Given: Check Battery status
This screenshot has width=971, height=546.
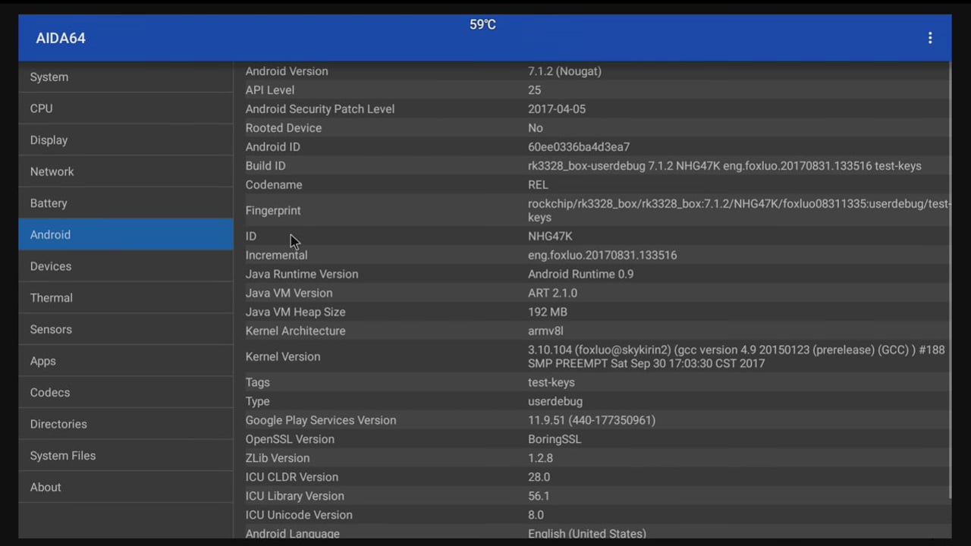Looking at the screenshot, I should (48, 202).
